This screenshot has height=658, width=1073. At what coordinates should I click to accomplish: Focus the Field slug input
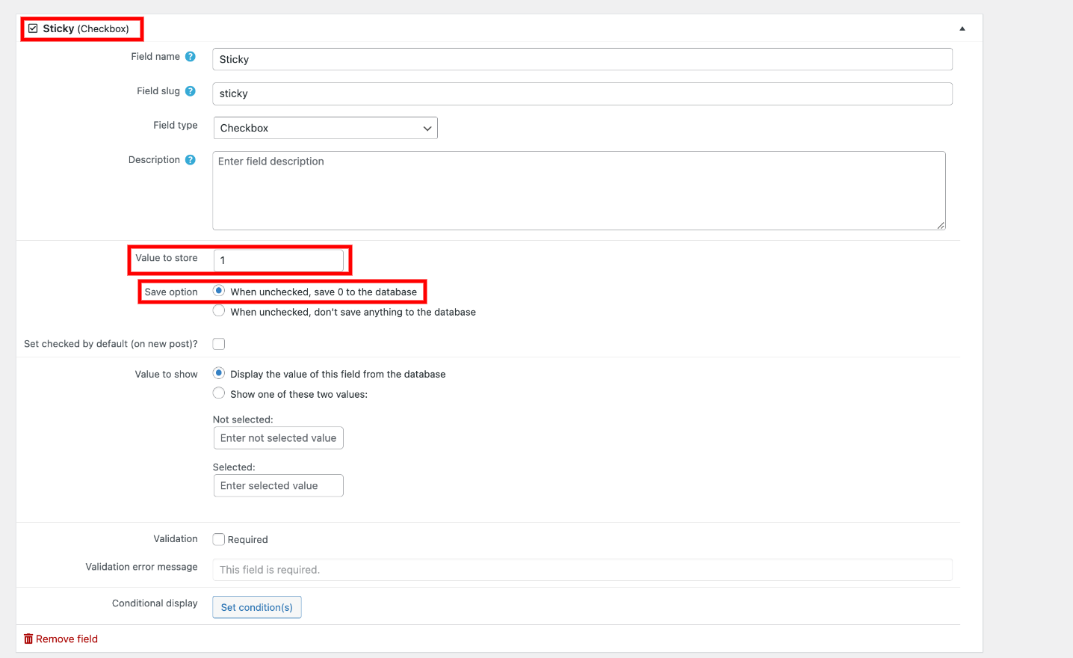582,93
